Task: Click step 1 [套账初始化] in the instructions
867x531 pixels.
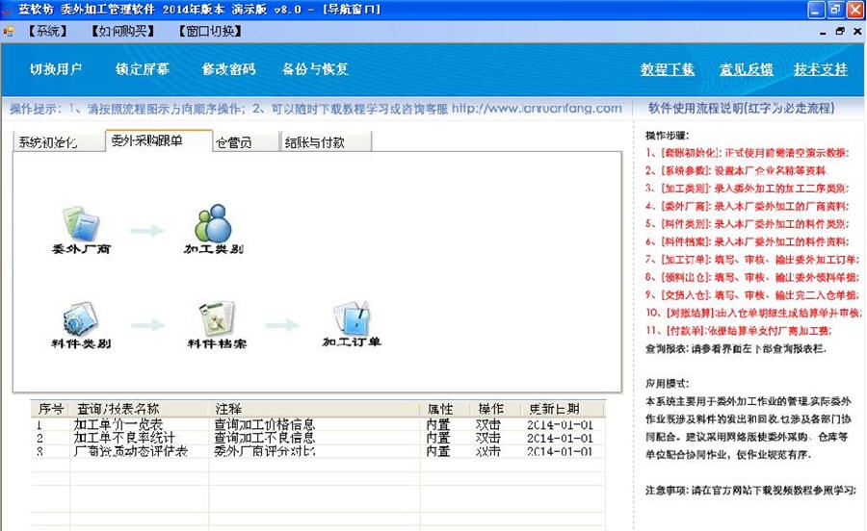Action: 747,152
